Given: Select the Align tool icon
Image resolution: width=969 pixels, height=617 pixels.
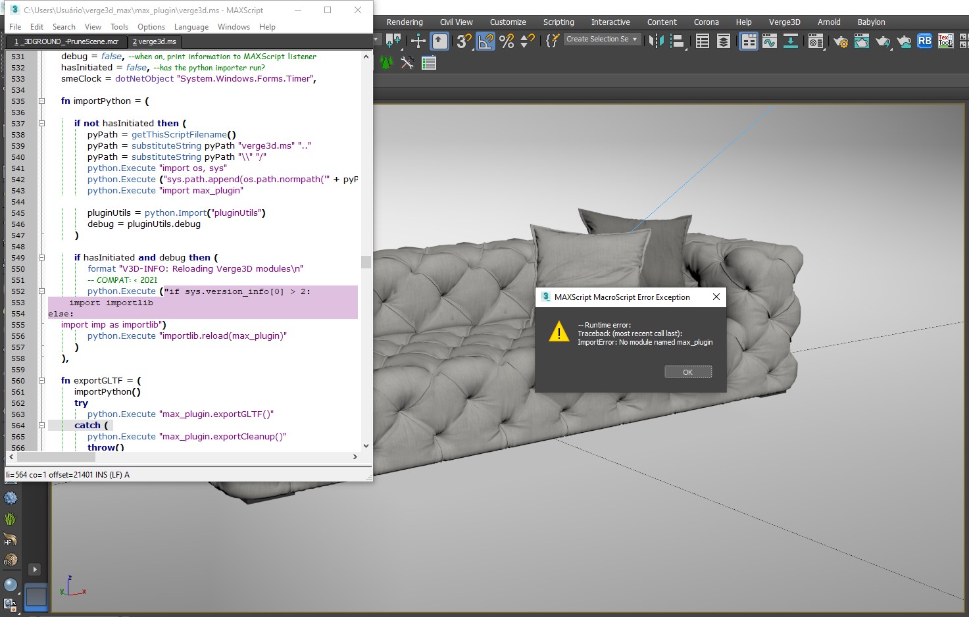Looking at the screenshot, I should click(678, 41).
